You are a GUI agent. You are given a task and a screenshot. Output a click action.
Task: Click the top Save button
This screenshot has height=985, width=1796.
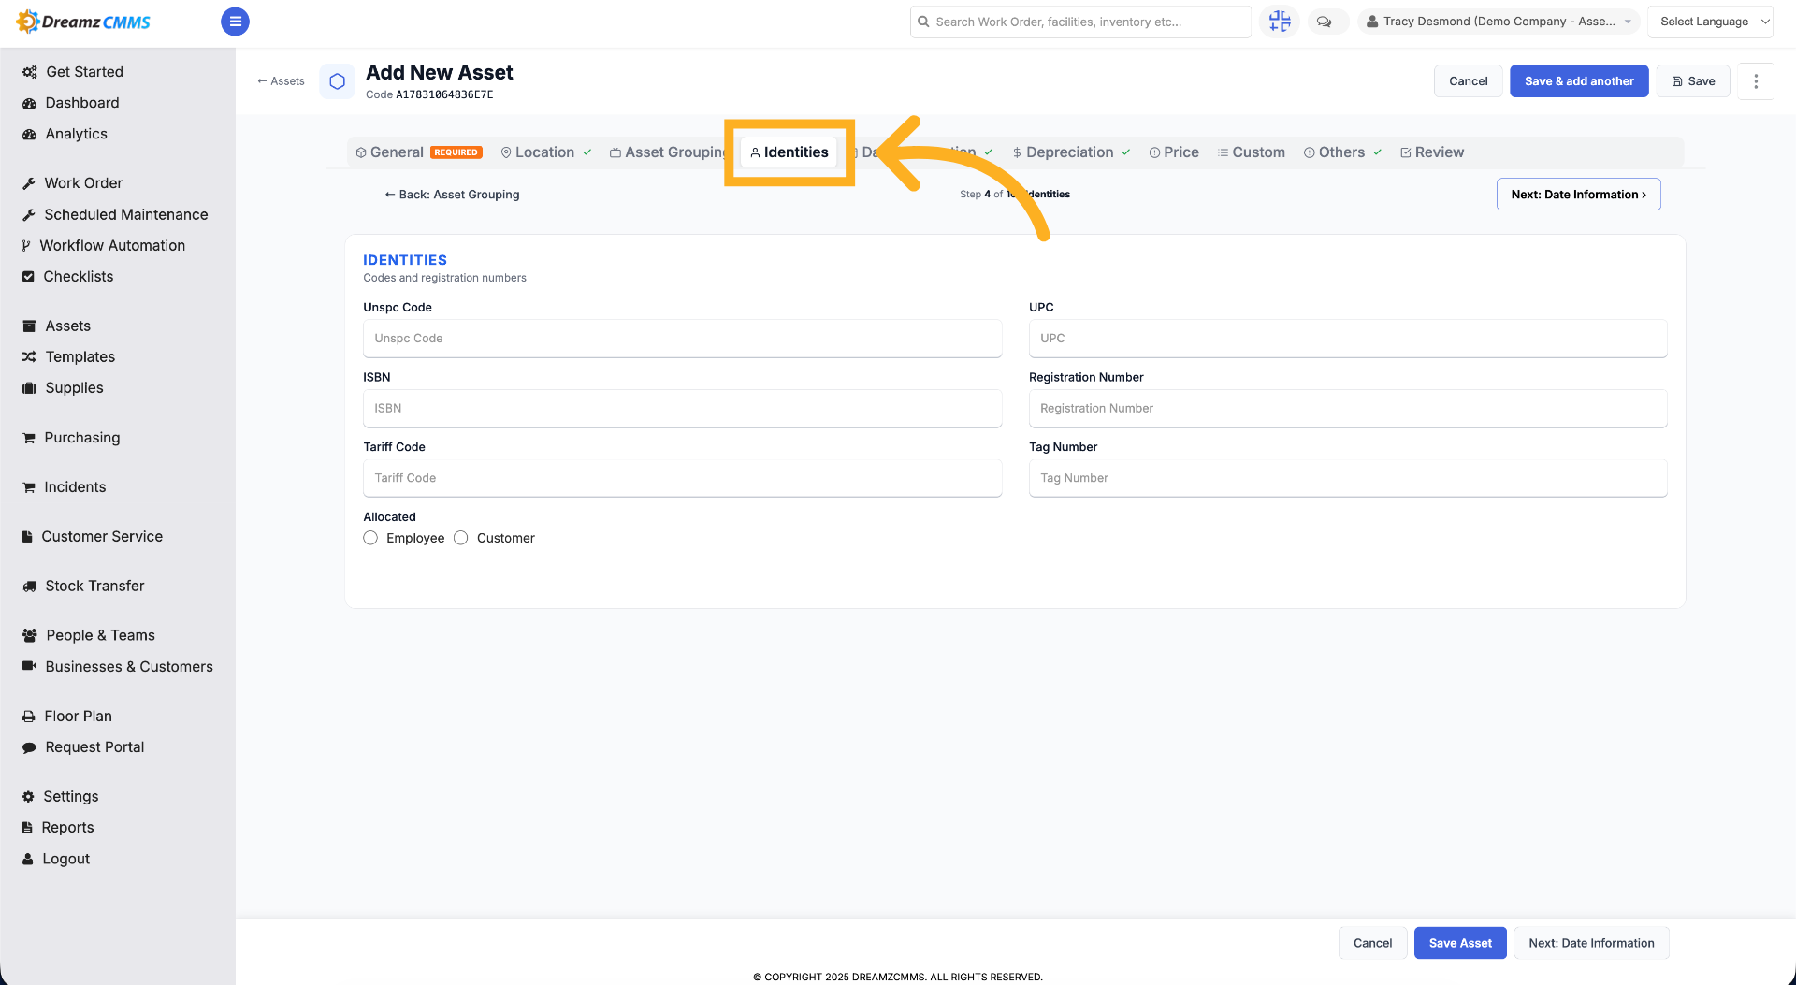pyautogui.click(x=1693, y=81)
